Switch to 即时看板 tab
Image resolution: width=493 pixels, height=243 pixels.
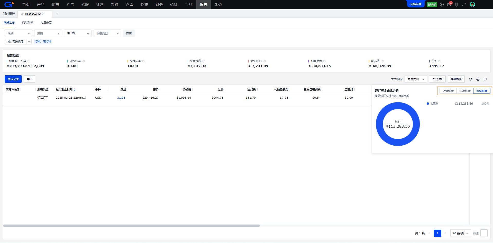tap(9, 14)
